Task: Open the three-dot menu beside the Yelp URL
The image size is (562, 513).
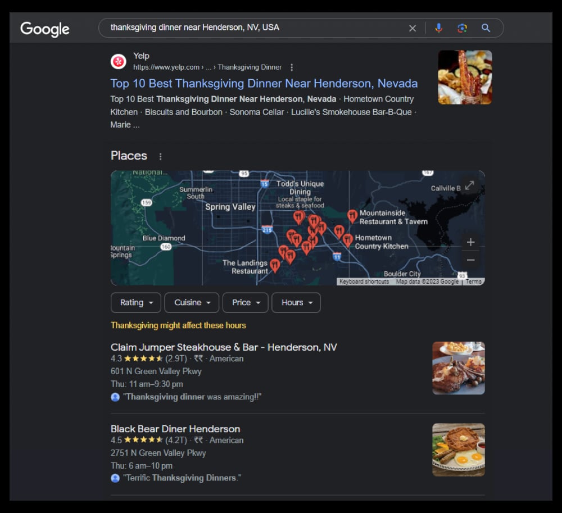Action: [292, 66]
